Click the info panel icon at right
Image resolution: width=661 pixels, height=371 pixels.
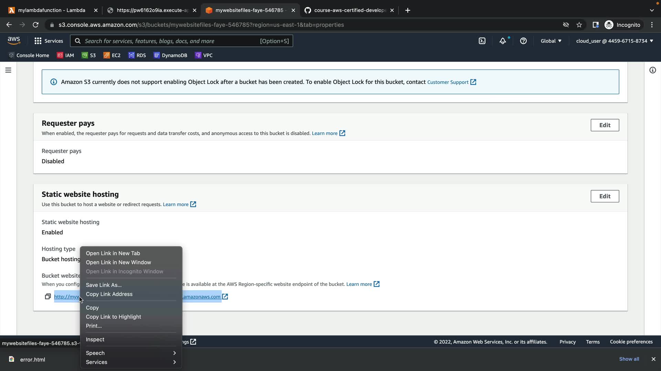652,70
